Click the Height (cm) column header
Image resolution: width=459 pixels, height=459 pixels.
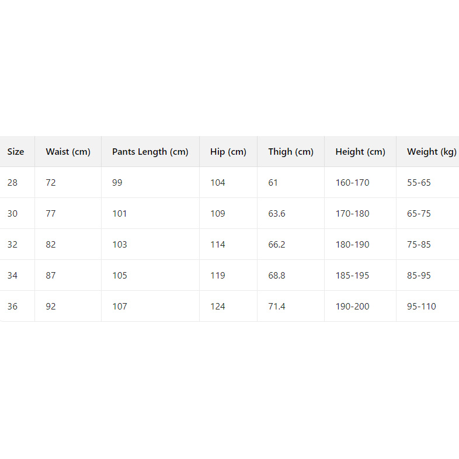360,152
